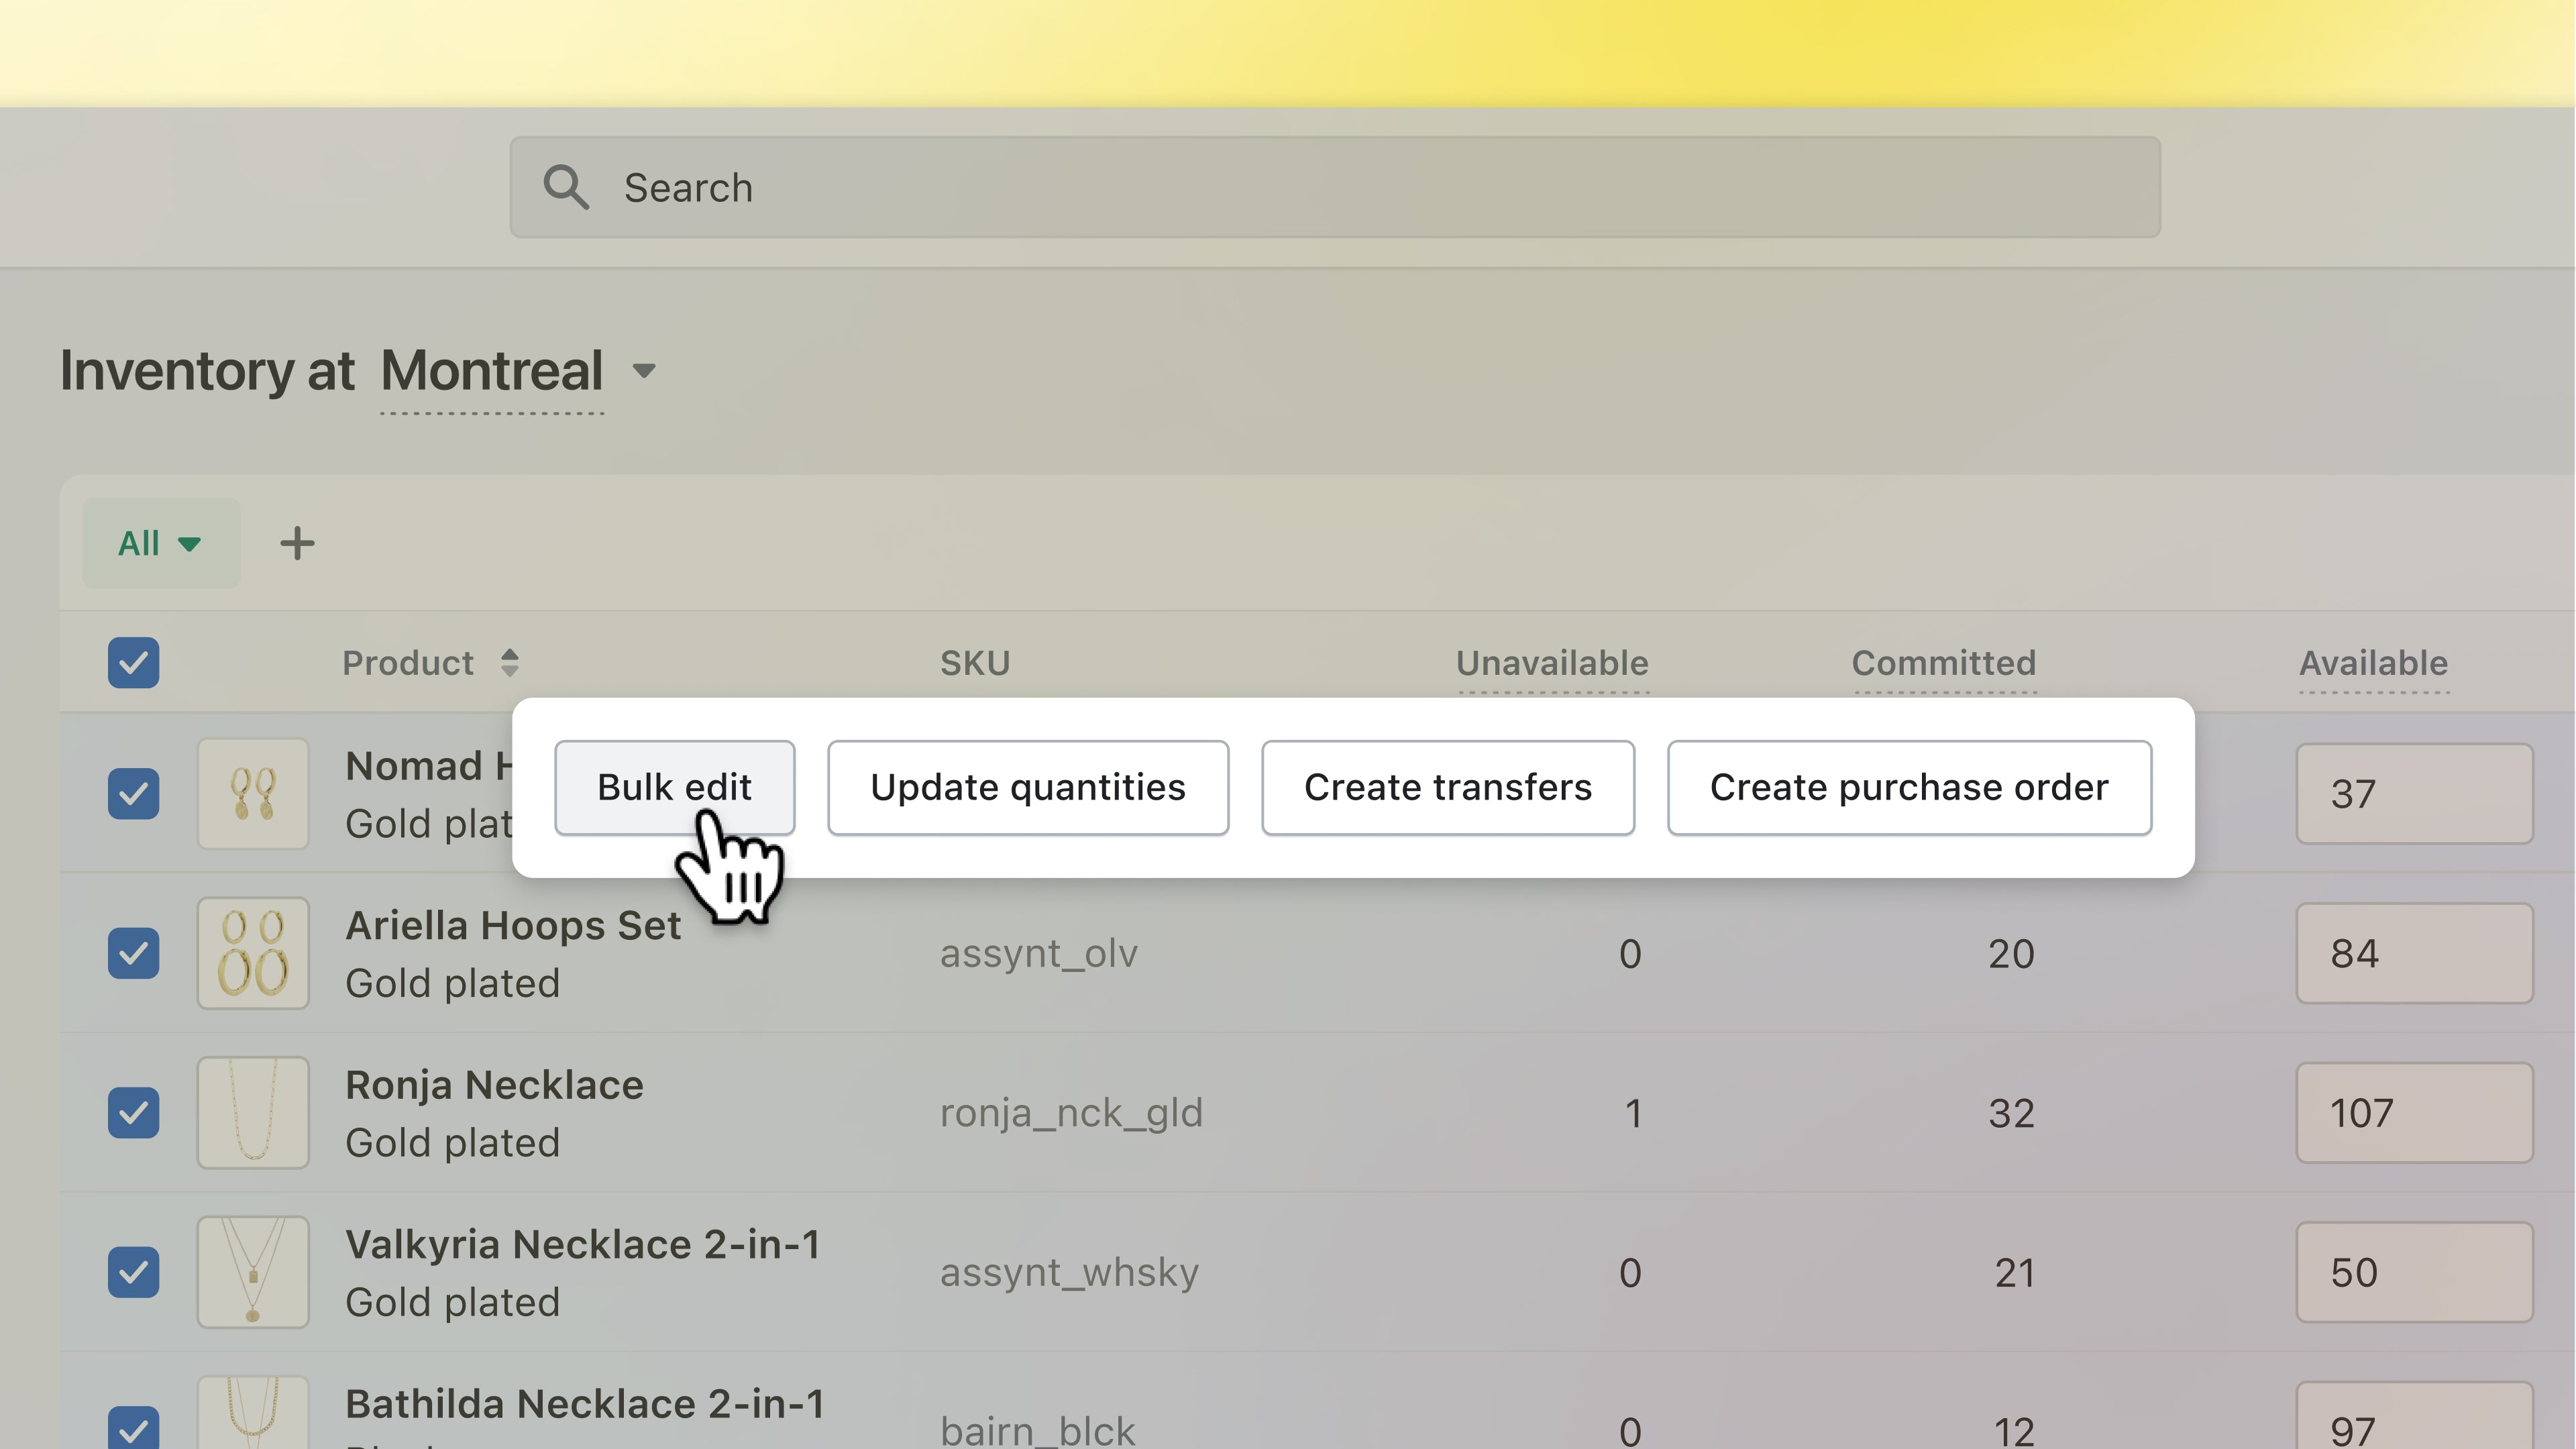Viewport: 2576px width, 1449px height.
Task: Toggle checkbox for Ariella Hoops Set
Action: pos(133,952)
